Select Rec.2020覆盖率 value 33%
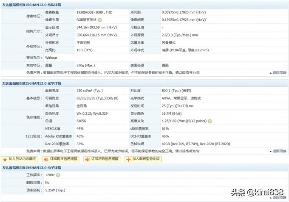The width and height of the screenshot is (289, 202). tap(80, 144)
